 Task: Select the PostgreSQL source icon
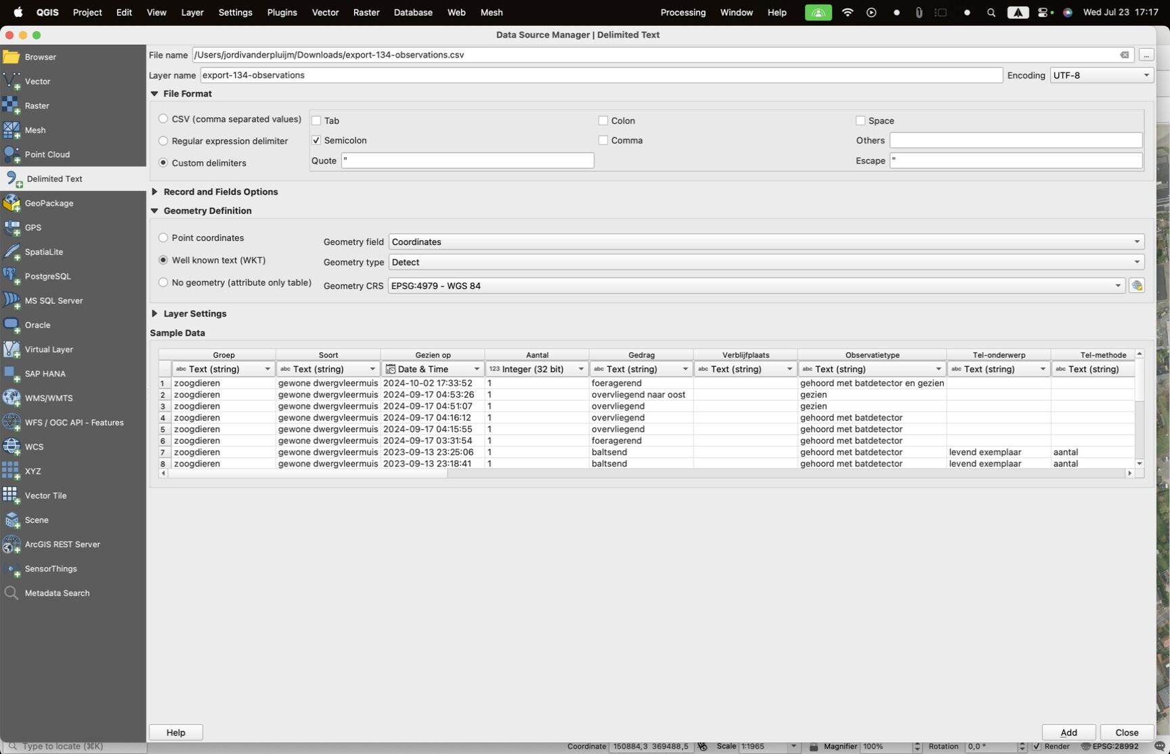pos(12,276)
